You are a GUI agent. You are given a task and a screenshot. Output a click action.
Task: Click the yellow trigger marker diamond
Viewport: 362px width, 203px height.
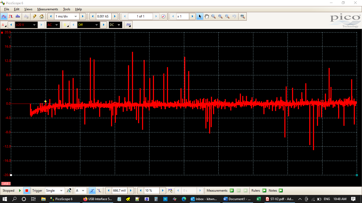coord(46,101)
